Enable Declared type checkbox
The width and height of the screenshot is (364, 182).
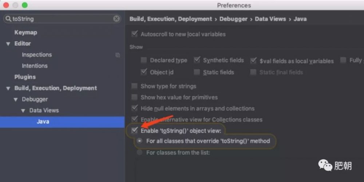point(144,60)
